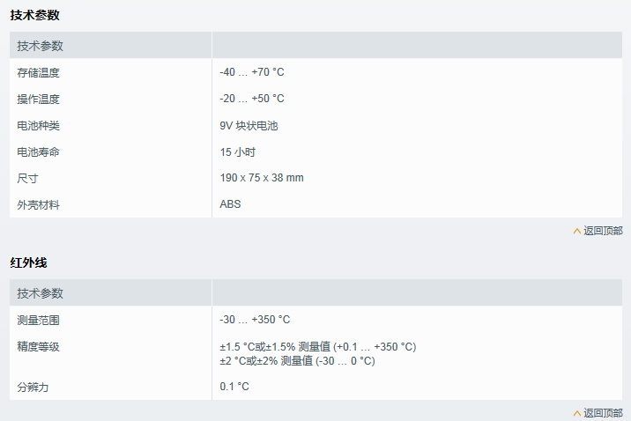Image resolution: width=631 pixels, height=421 pixels.
Task: Click 测量值 link in the ±2% line
Action: tap(296, 360)
